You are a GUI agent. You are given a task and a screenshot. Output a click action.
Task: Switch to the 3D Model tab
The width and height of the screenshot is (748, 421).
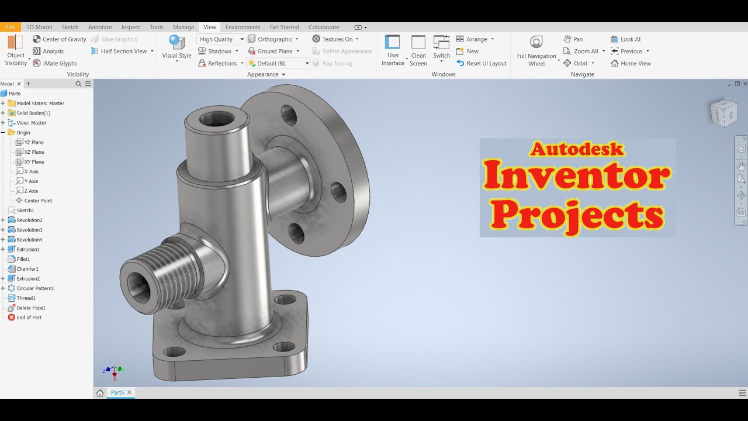(x=39, y=27)
